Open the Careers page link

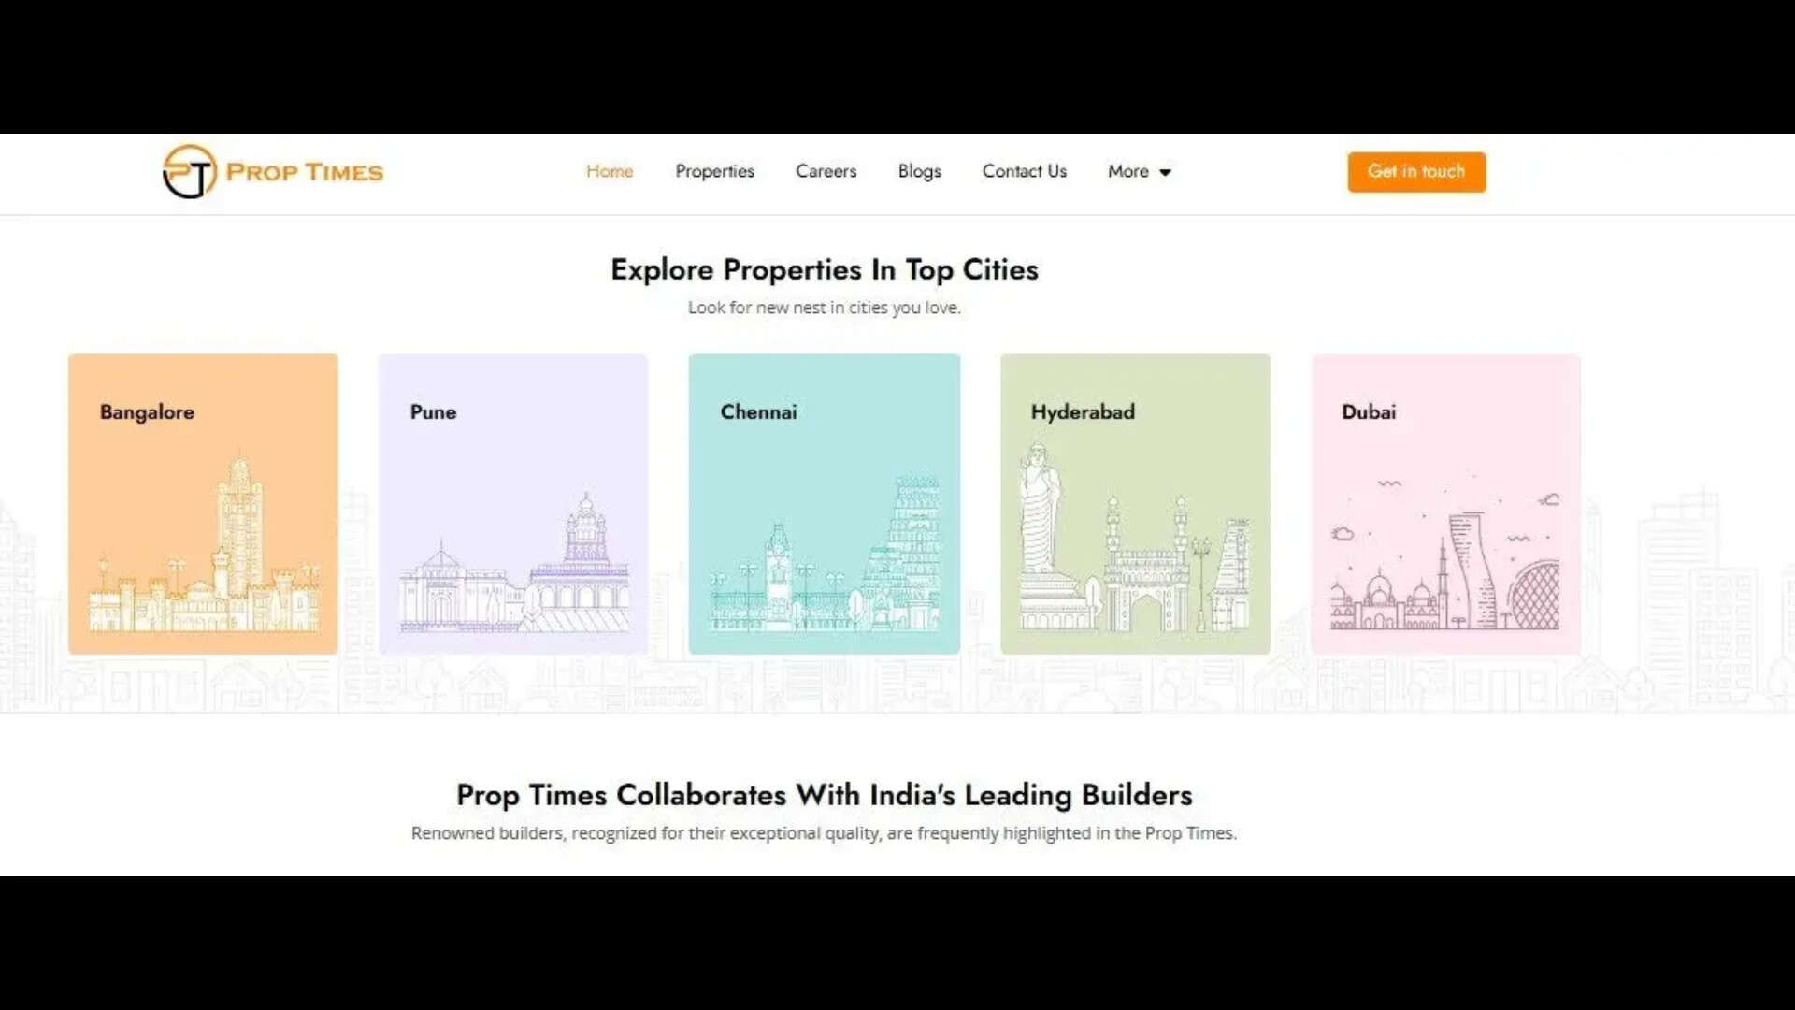click(x=826, y=171)
